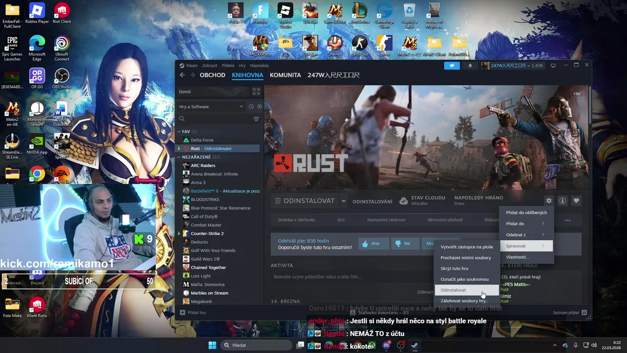The height and width of the screenshot is (353, 627).
Task: Show Rust game info icon
Action: pyautogui.click(x=562, y=201)
